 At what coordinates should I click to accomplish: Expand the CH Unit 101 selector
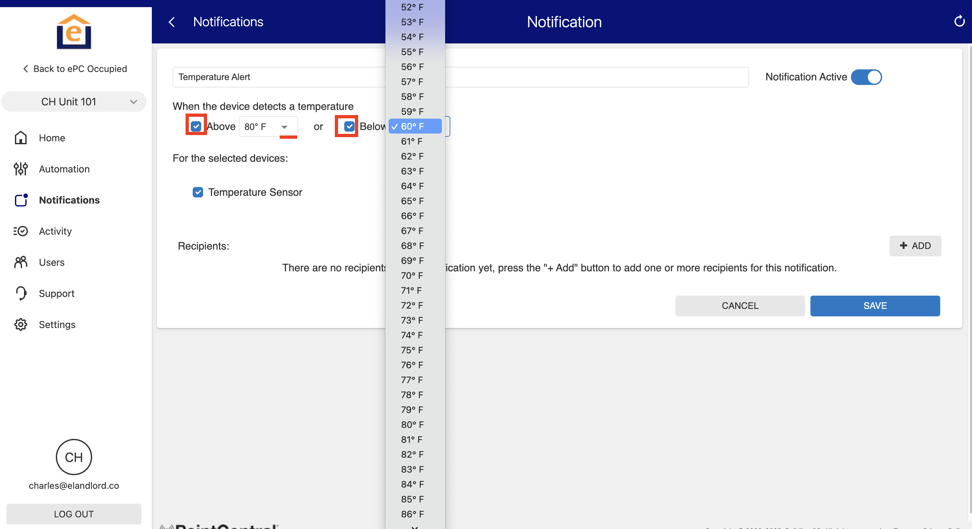pos(74,102)
